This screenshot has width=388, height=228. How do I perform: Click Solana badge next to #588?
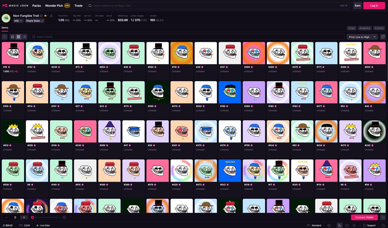click(x=156, y=106)
